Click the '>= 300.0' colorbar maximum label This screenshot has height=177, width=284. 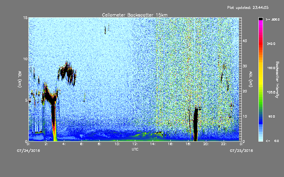(x=273, y=19)
